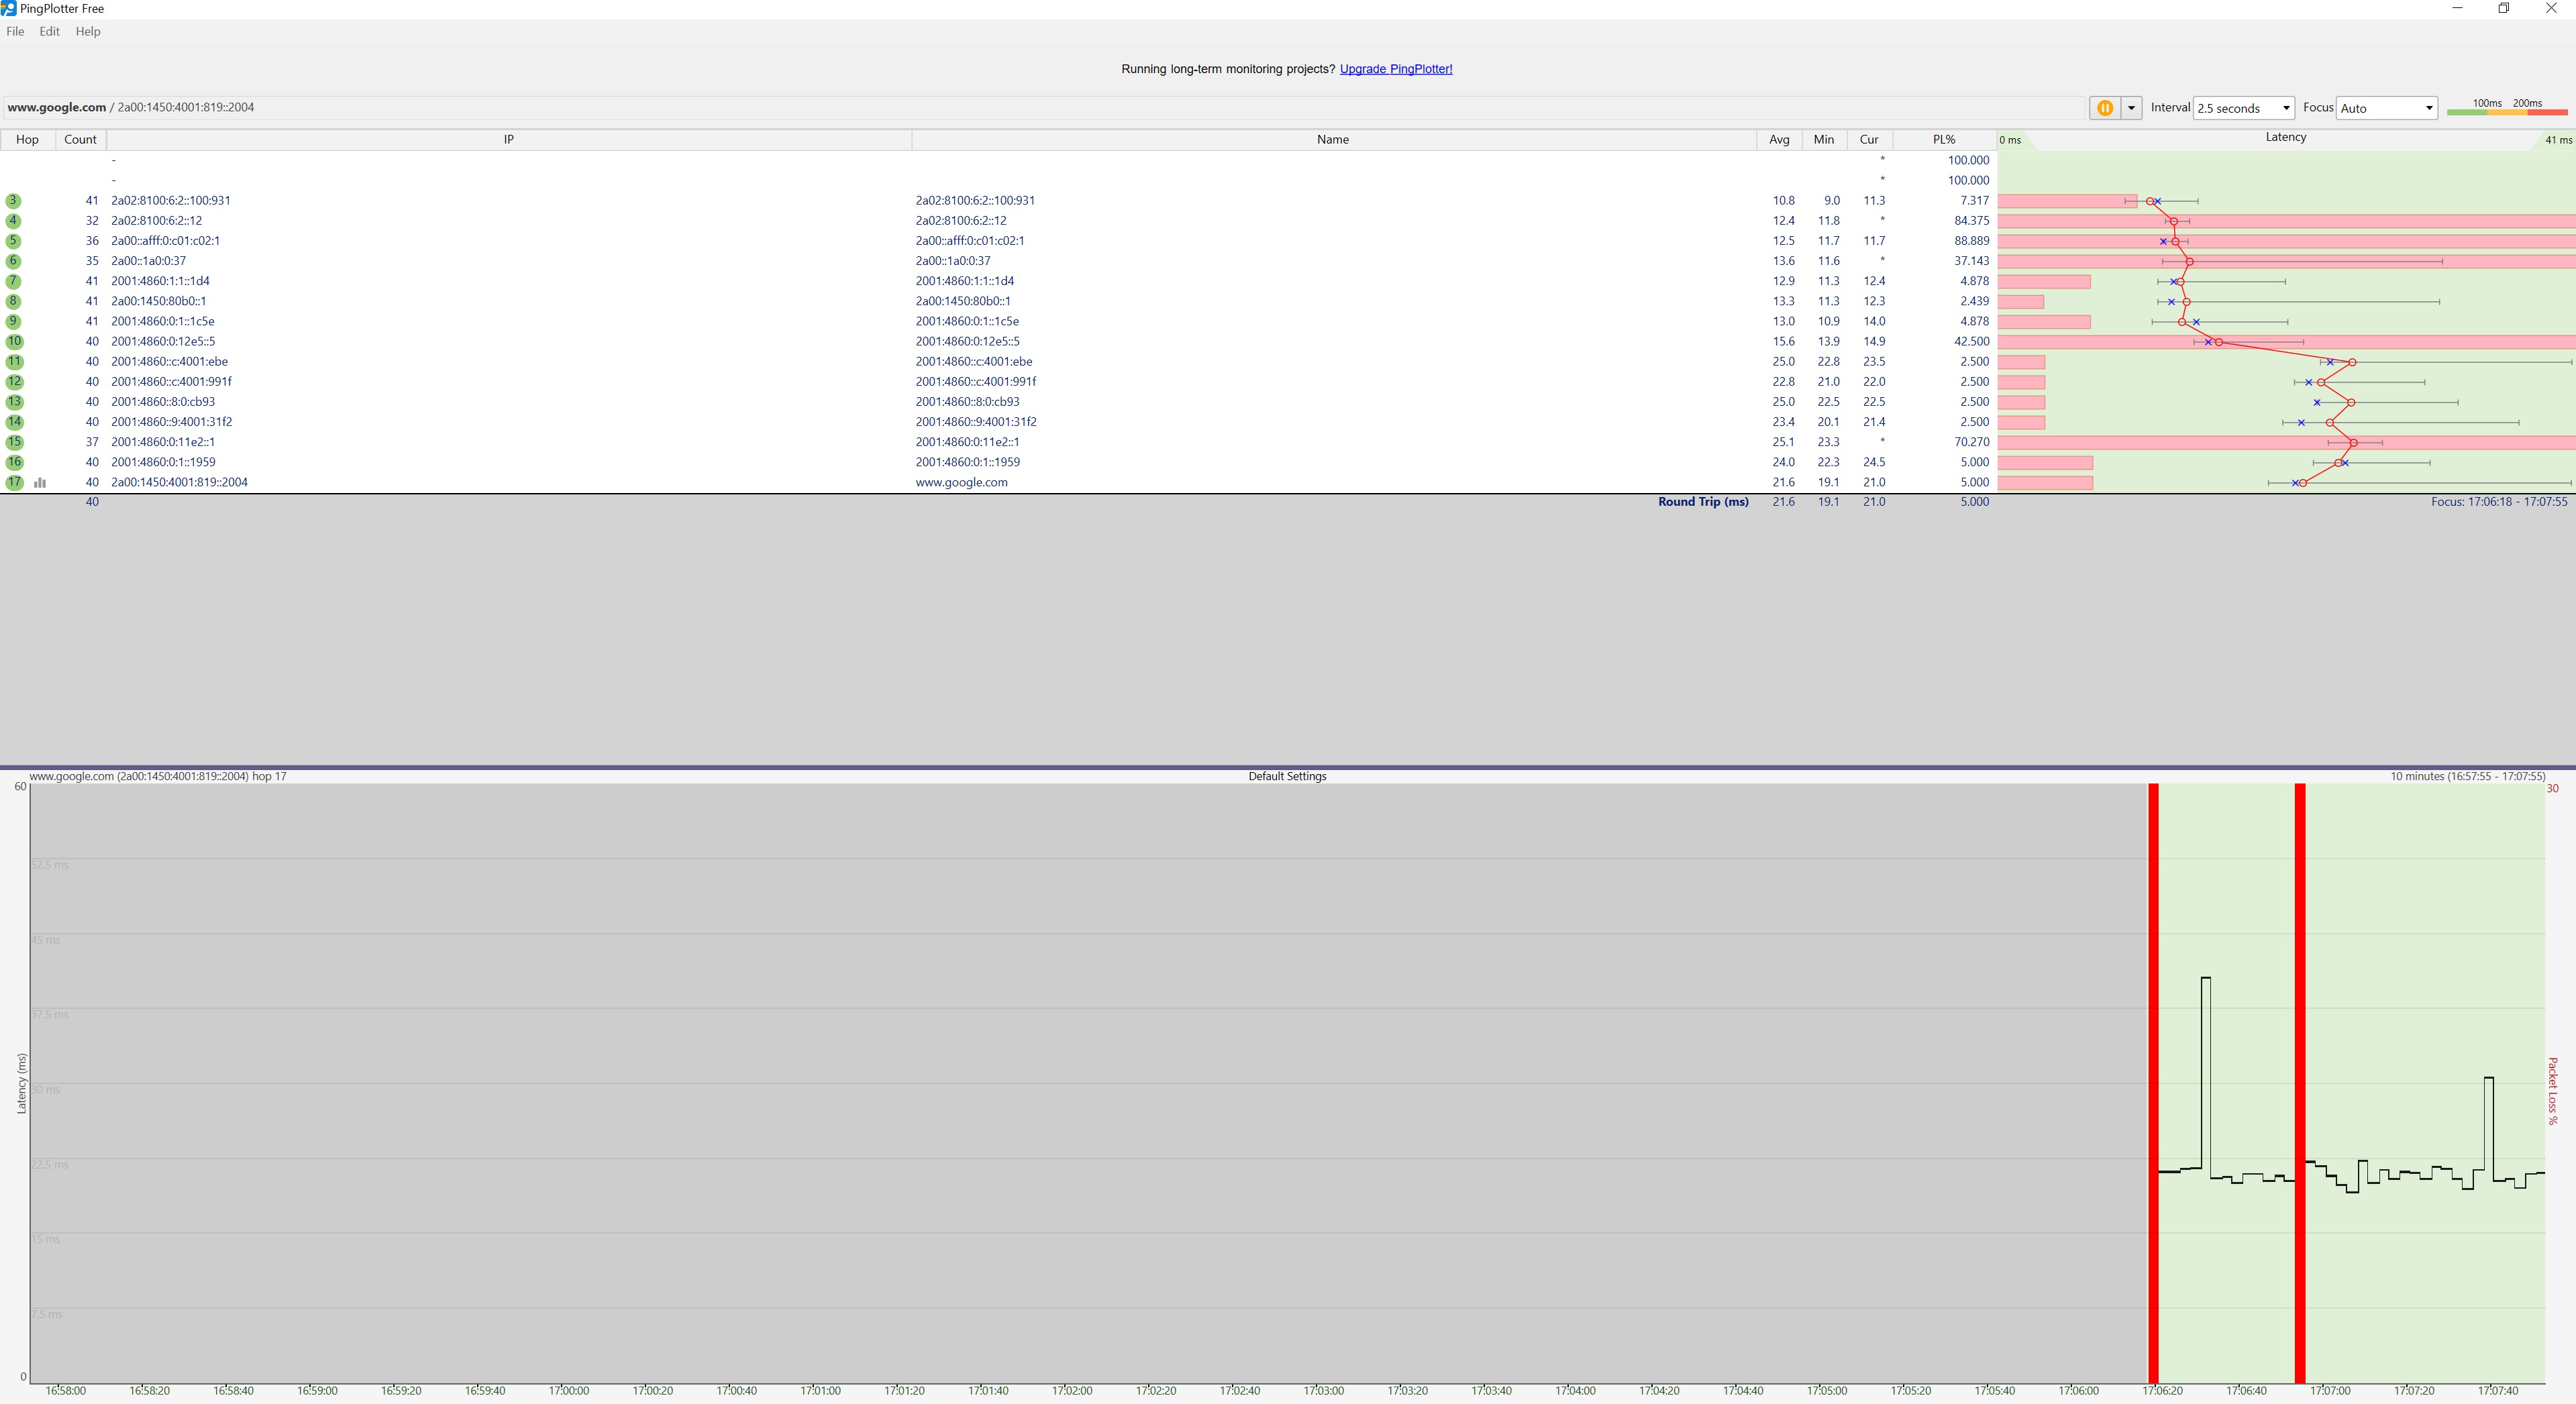The width and height of the screenshot is (2576, 1404).
Task: Click the green hop 12 circle icon
Action: tap(14, 382)
